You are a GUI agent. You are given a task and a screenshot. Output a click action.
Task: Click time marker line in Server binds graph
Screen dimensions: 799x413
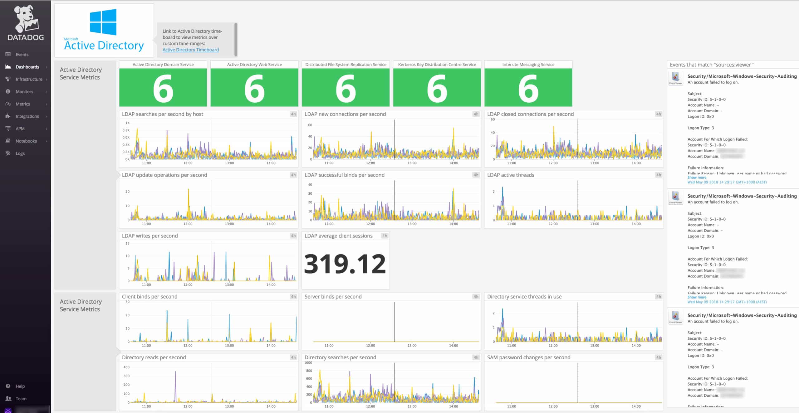click(x=395, y=322)
